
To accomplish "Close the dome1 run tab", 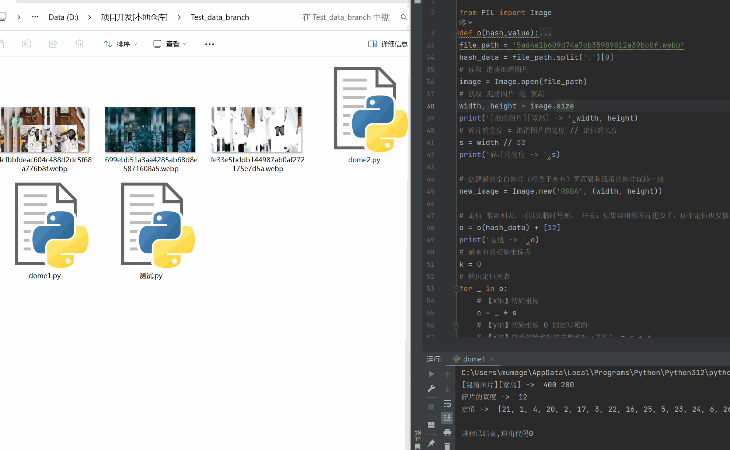I will 492,359.
